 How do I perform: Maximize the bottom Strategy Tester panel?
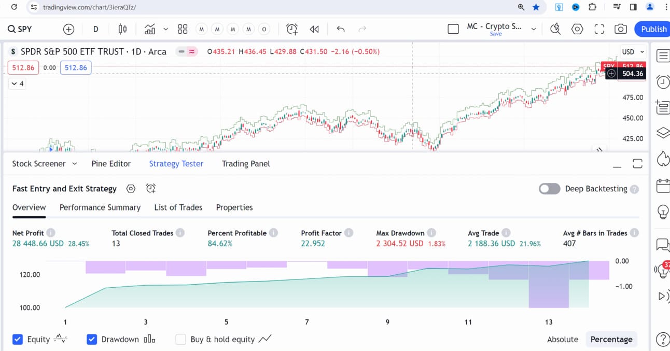[x=638, y=164]
